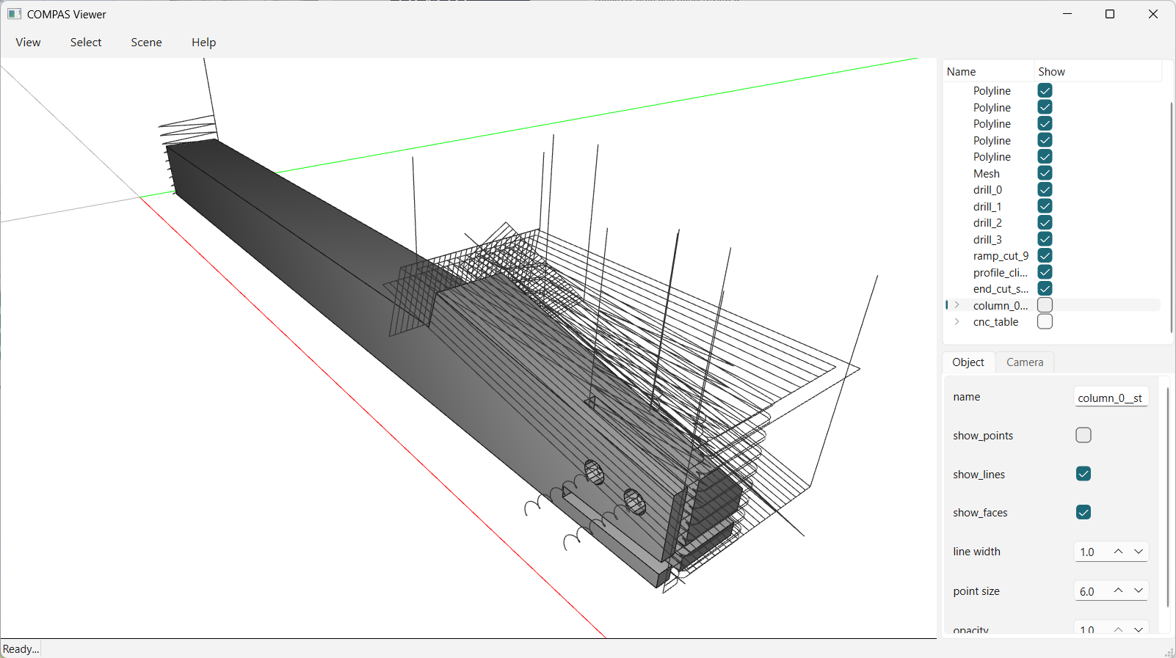This screenshot has height=658, width=1176.
Task: Increase line width with up arrow
Action: pos(1118,552)
